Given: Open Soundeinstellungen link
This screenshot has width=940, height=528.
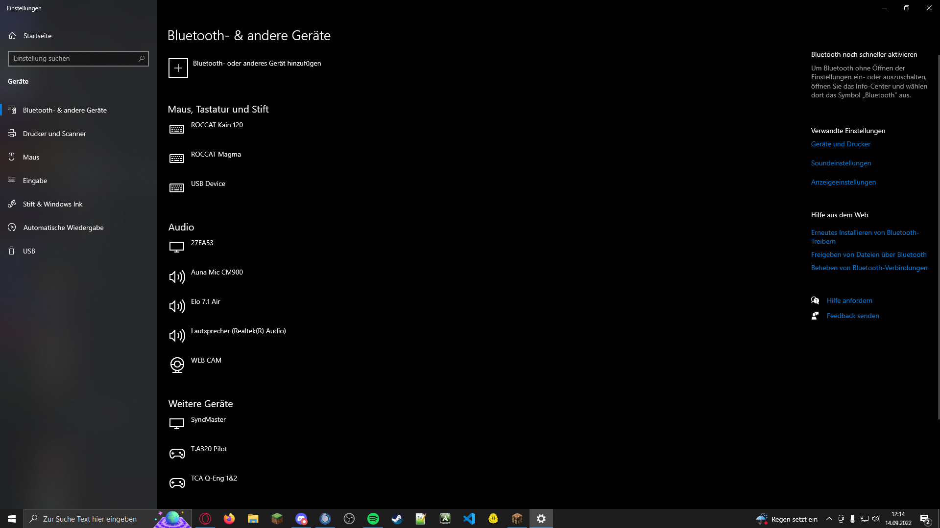Looking at the screenshot, I should click(841, 163).
